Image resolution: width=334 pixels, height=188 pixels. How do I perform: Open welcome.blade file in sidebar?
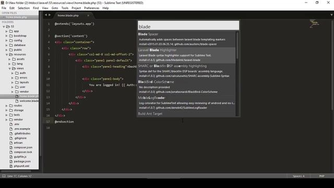29,101
